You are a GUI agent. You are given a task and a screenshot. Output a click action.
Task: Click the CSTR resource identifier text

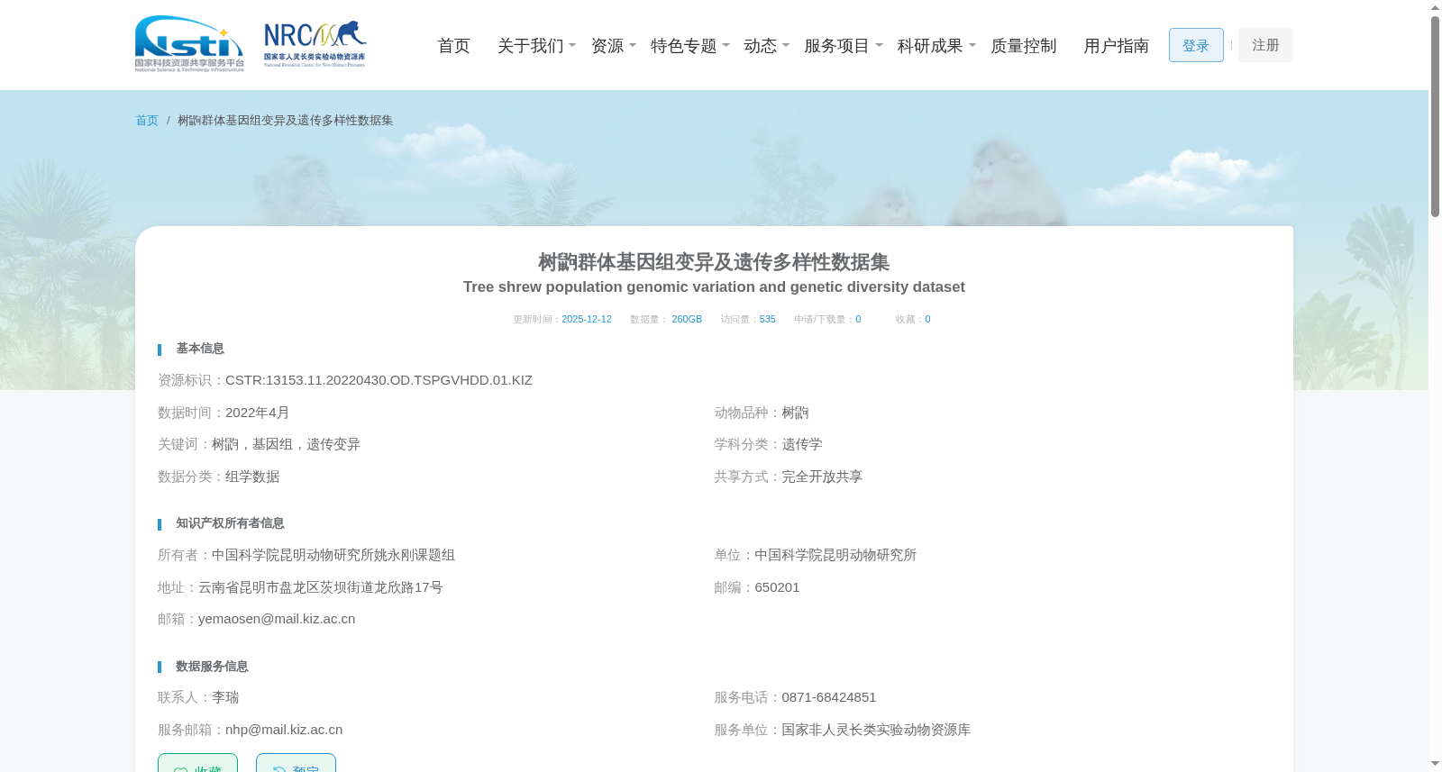[379, 380]
